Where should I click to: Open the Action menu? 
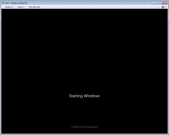point(9,7)
